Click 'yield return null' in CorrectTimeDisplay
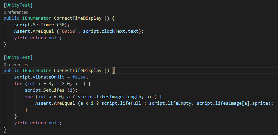The height and width of the screenshot is (135, 278). (36, 38)
